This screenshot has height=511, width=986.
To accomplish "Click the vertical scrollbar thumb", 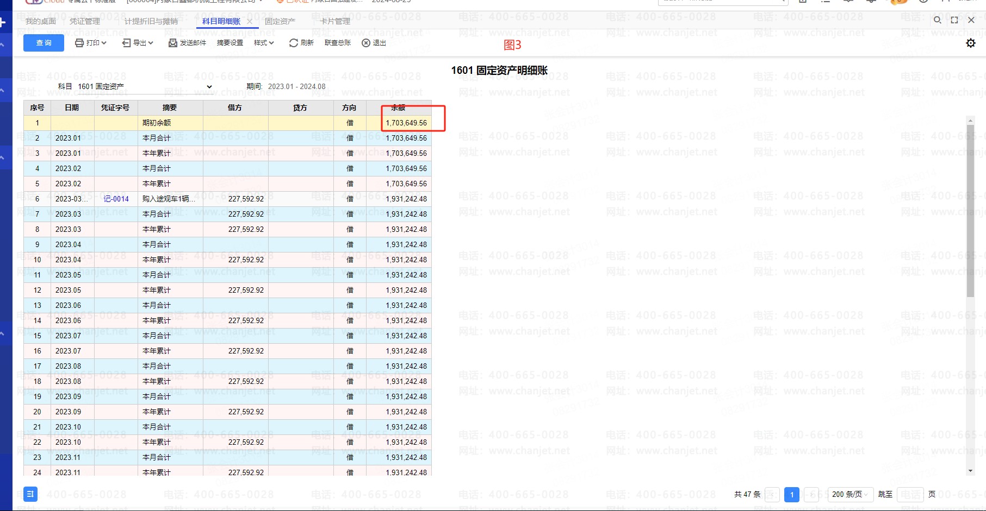I will [970, 211].
